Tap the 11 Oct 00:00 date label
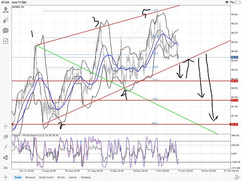Image resolution: width=242 pixels, height=181 pixels. pos(186,171)
